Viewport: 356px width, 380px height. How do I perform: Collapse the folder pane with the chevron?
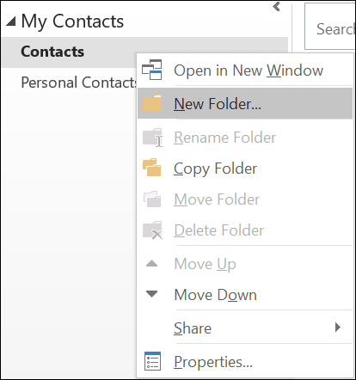pyautogui.click(x=276, y=6)
